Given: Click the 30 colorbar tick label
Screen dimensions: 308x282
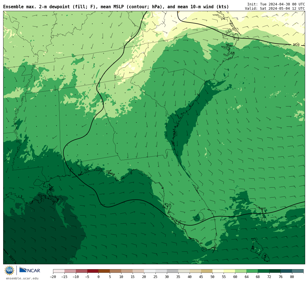Looking at the screenshot, I should click(x=167, y=277).
